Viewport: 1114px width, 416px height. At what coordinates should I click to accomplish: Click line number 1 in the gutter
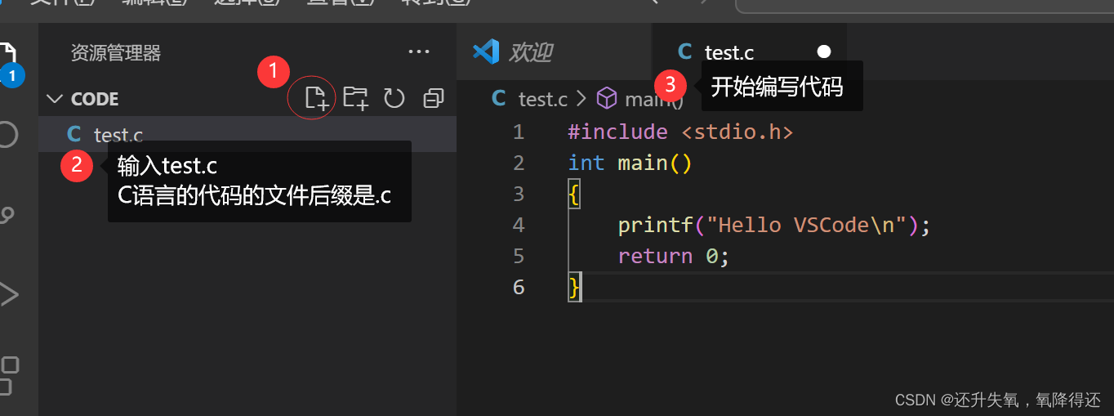pyautogui.click(x=519, y=132)
